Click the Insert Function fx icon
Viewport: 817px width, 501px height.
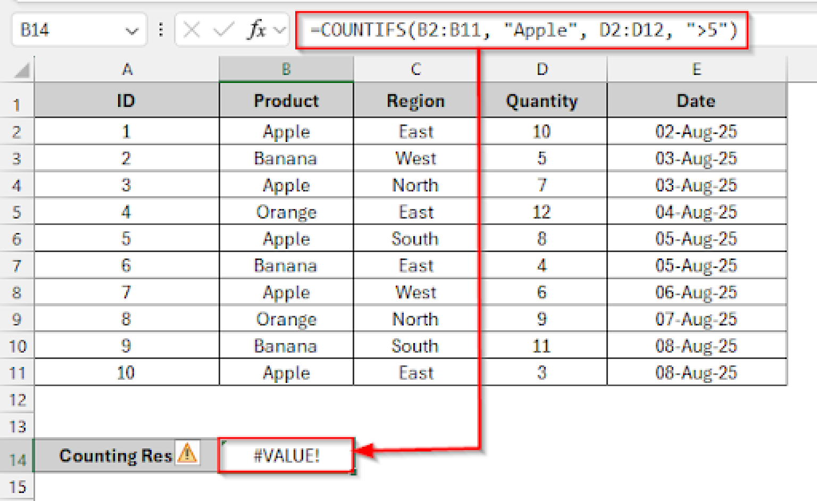pos(257,30)
